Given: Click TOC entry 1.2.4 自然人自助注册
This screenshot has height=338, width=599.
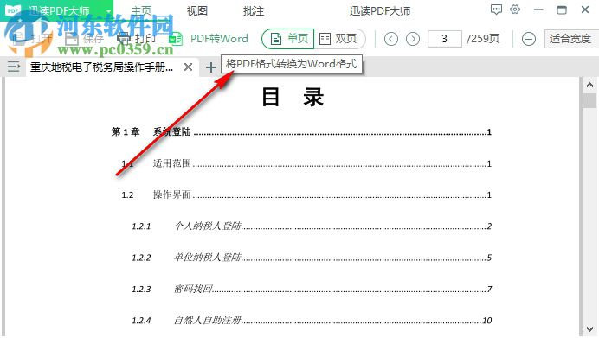Looking at the screenshot, I should [312, 320].
